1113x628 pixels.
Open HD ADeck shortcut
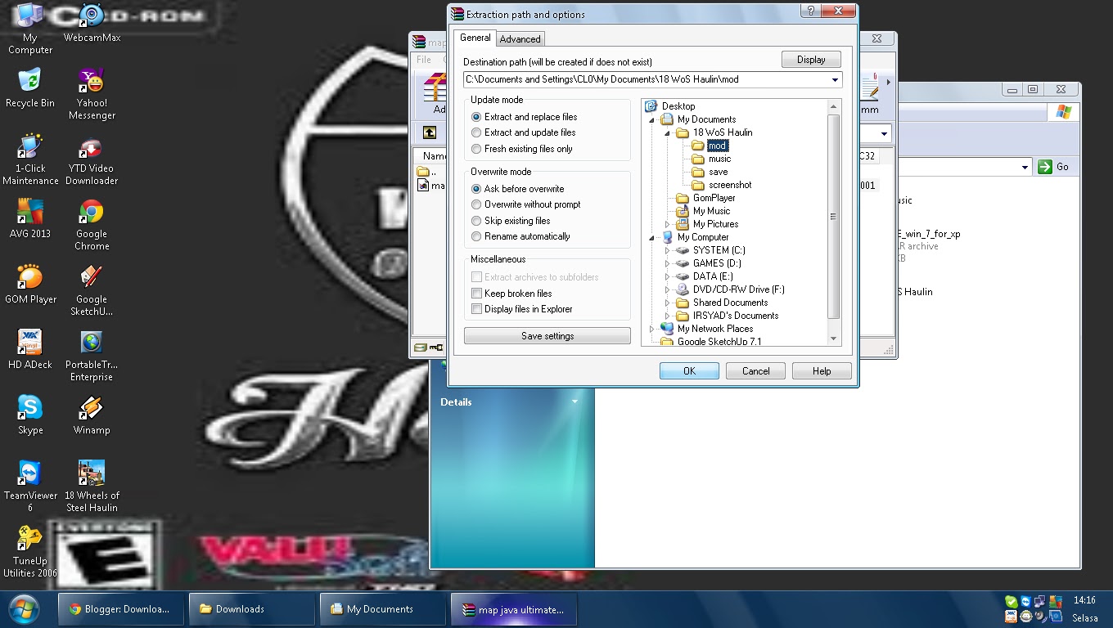click(30, 349)
